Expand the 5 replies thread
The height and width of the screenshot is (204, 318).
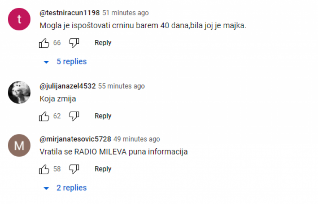coord(72,61)
